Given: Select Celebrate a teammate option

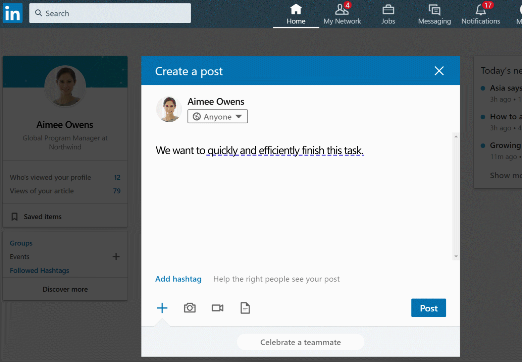Looking at the screenshot, I should pyautogui.click(x=300, y=342).
